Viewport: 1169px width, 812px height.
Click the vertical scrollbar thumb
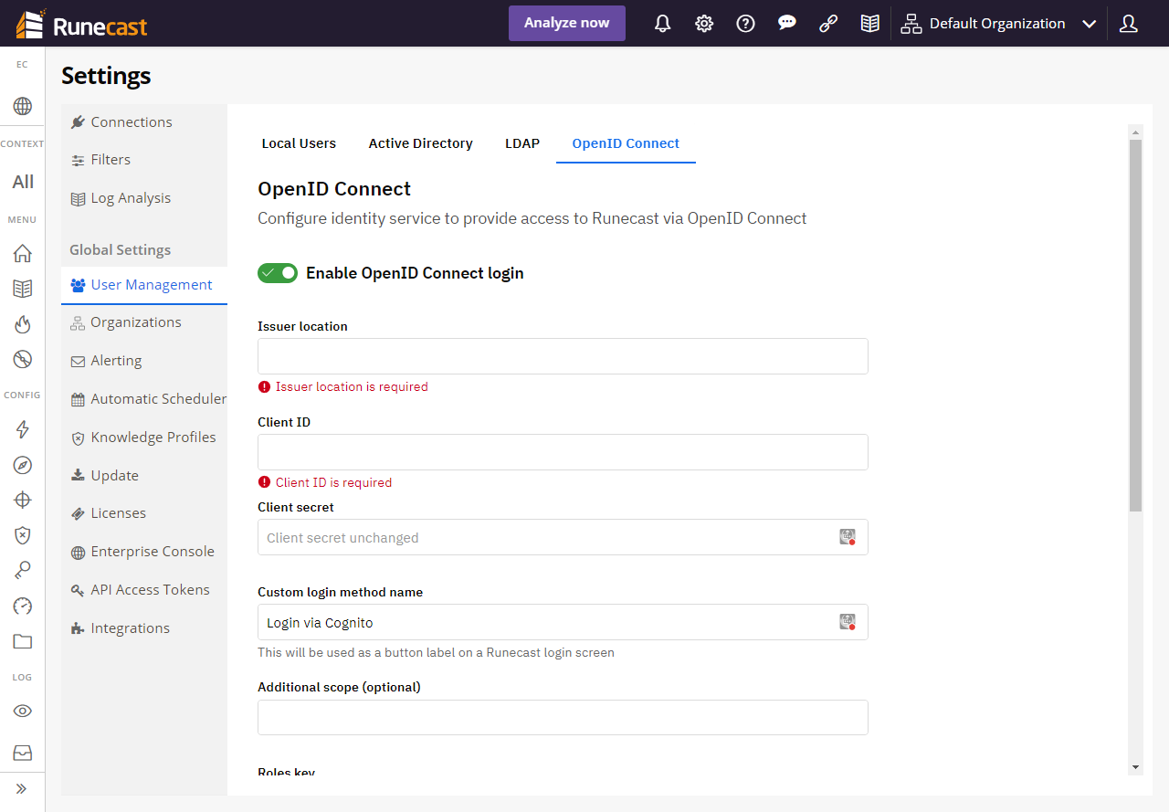pos(1135,325)
